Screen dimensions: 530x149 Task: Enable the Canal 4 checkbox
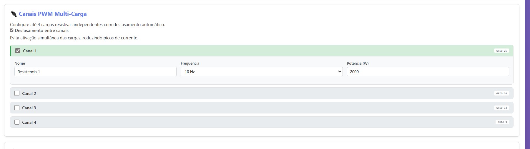pyautogui.click(x=17, y=122)
